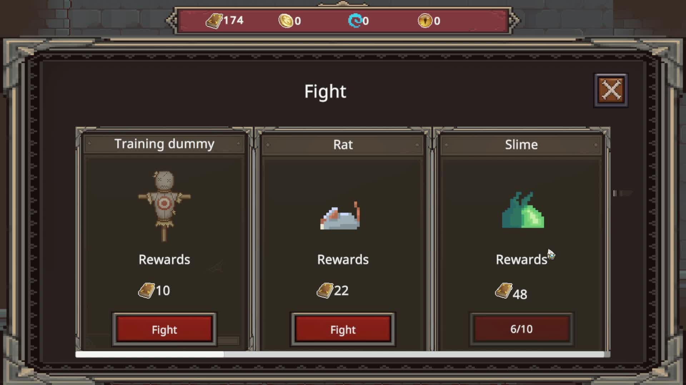686x385 pixels.
Task: Select the Training dummy scarecrow image
Action: tap(164, 206)
